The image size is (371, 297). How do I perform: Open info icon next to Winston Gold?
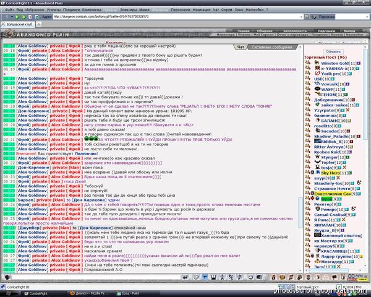pyautogui.click(x=359, y=63)
